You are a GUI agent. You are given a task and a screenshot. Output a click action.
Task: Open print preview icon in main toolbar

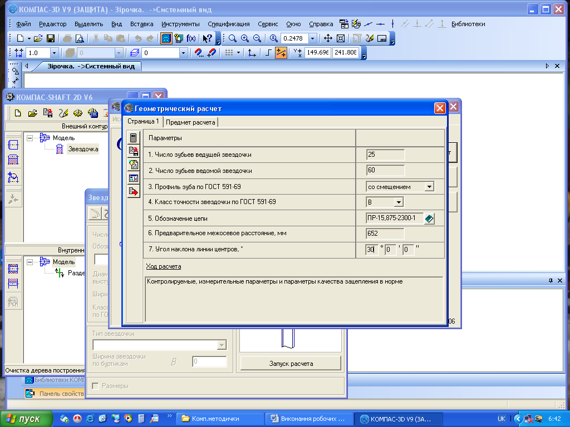tap(80, 38)
